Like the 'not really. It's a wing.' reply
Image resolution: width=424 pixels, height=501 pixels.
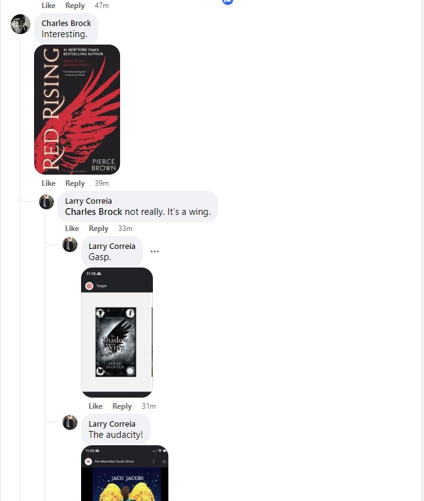72,229
